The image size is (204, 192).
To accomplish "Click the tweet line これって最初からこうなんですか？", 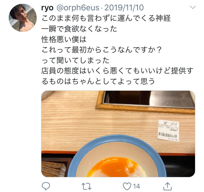I will (101, 50).
